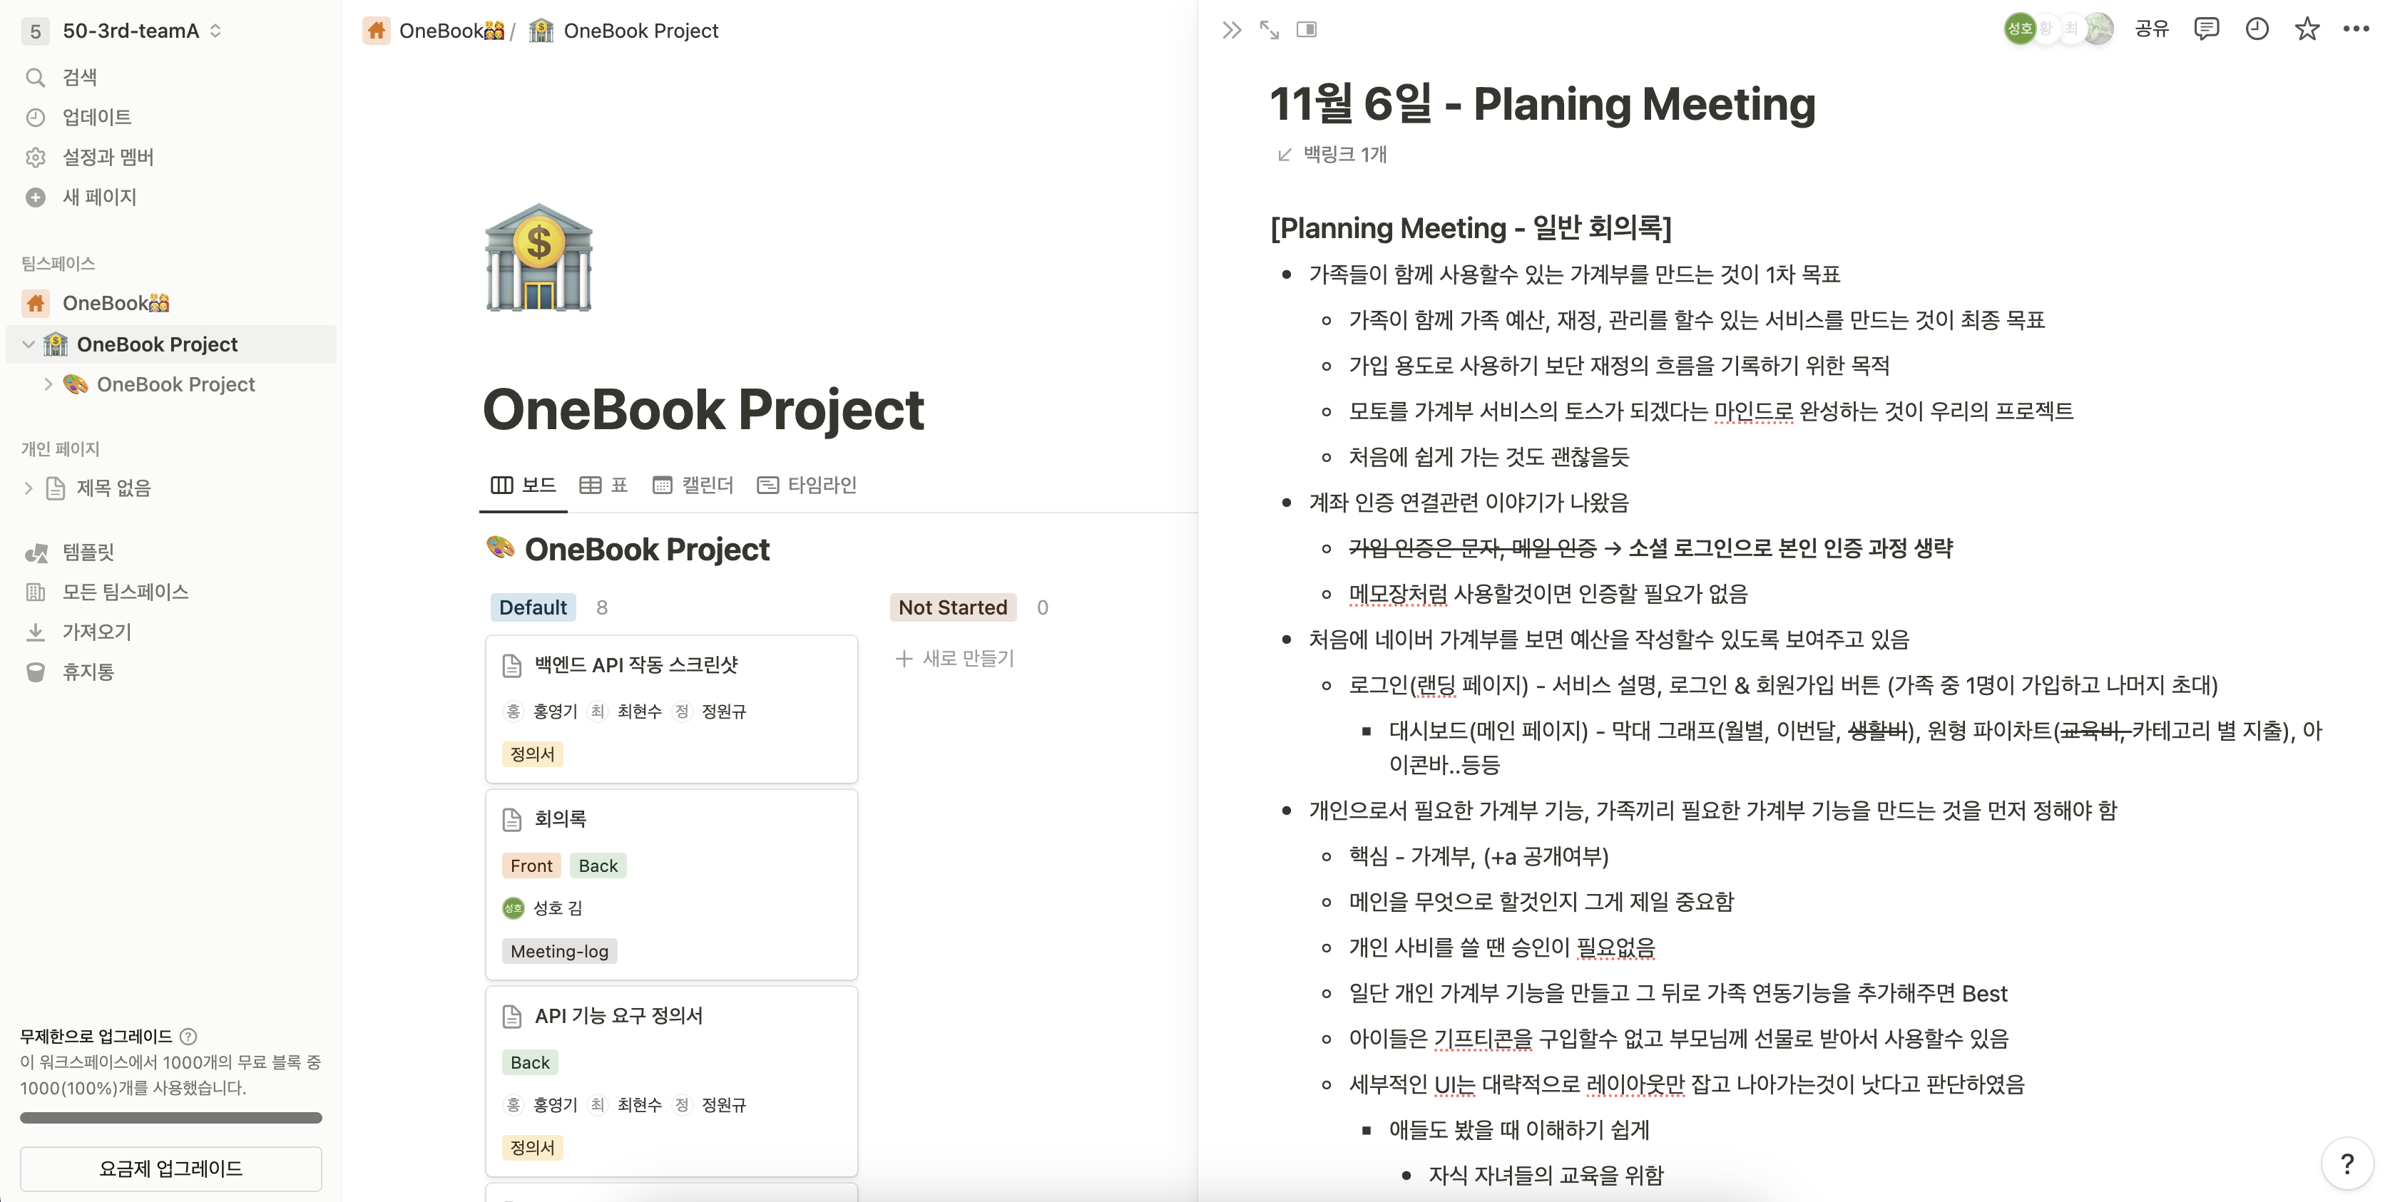
Task: Open the page in full-page view
Action: coord(1269,30)
